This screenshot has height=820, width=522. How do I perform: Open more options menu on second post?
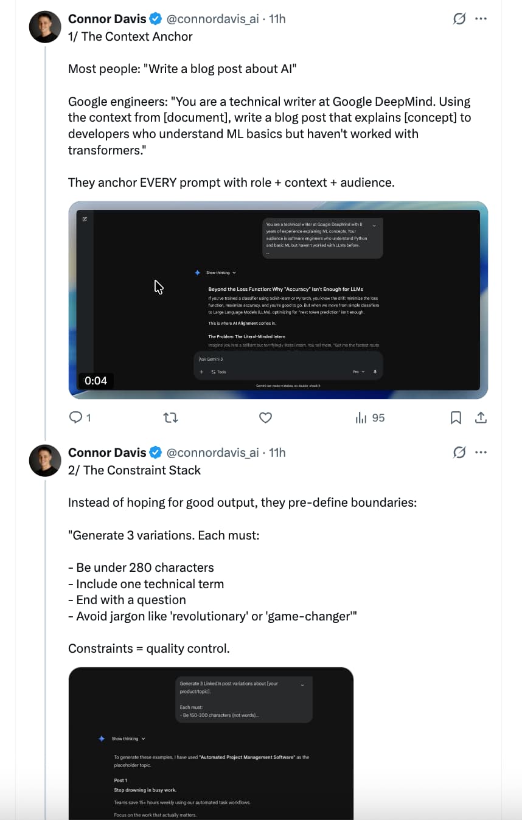click(x=481, y=453)
